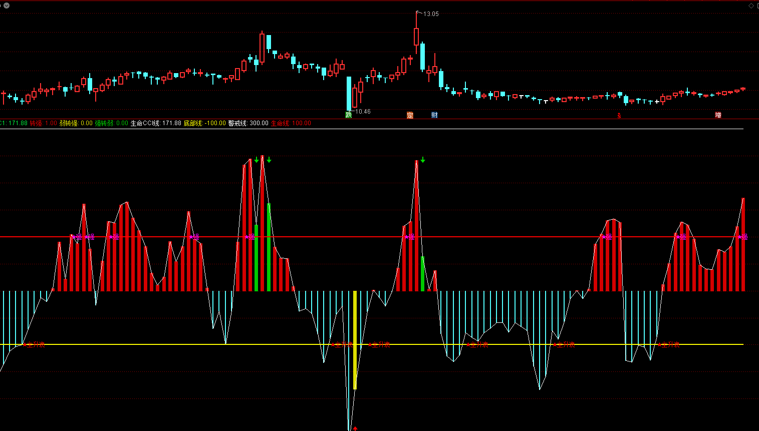The image size is (759, 431).
Task: Click the green 跌 marker icon
Action: coord(349,115)
